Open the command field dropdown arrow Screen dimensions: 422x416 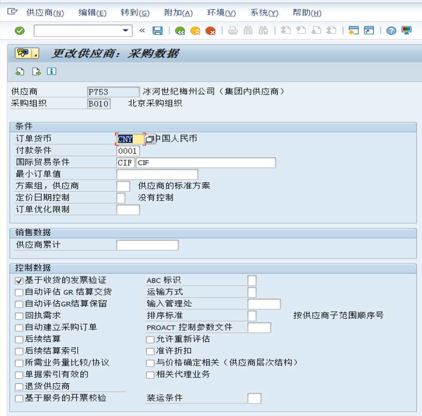(x=125, y=31)
